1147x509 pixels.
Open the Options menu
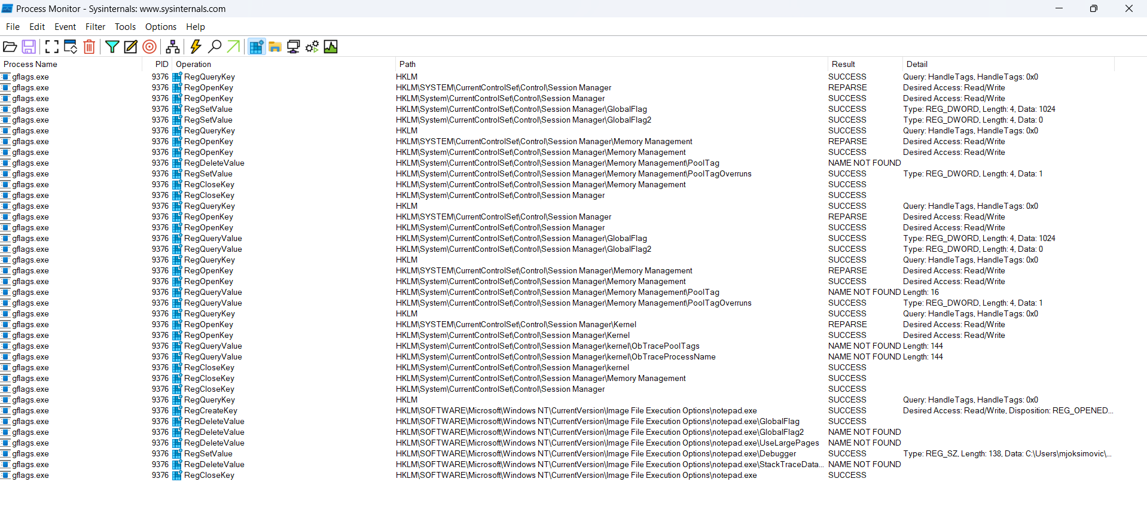160,27
